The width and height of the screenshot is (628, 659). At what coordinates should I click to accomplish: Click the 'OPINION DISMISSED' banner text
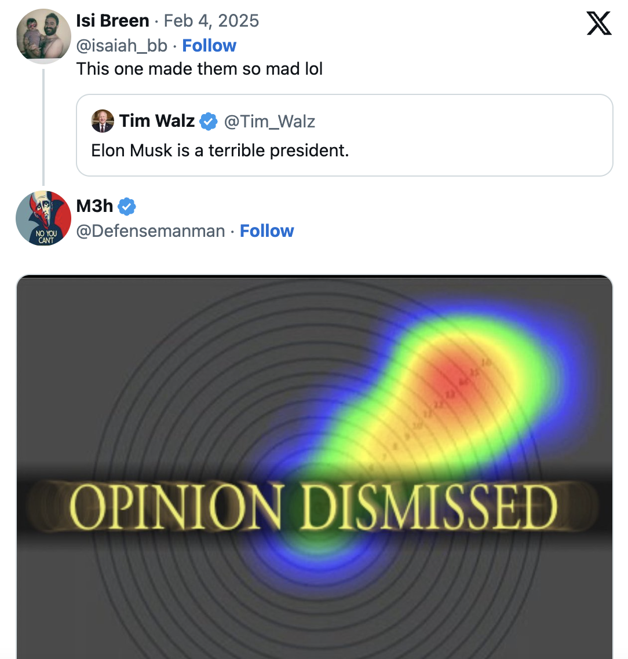[x=313, y=508]
